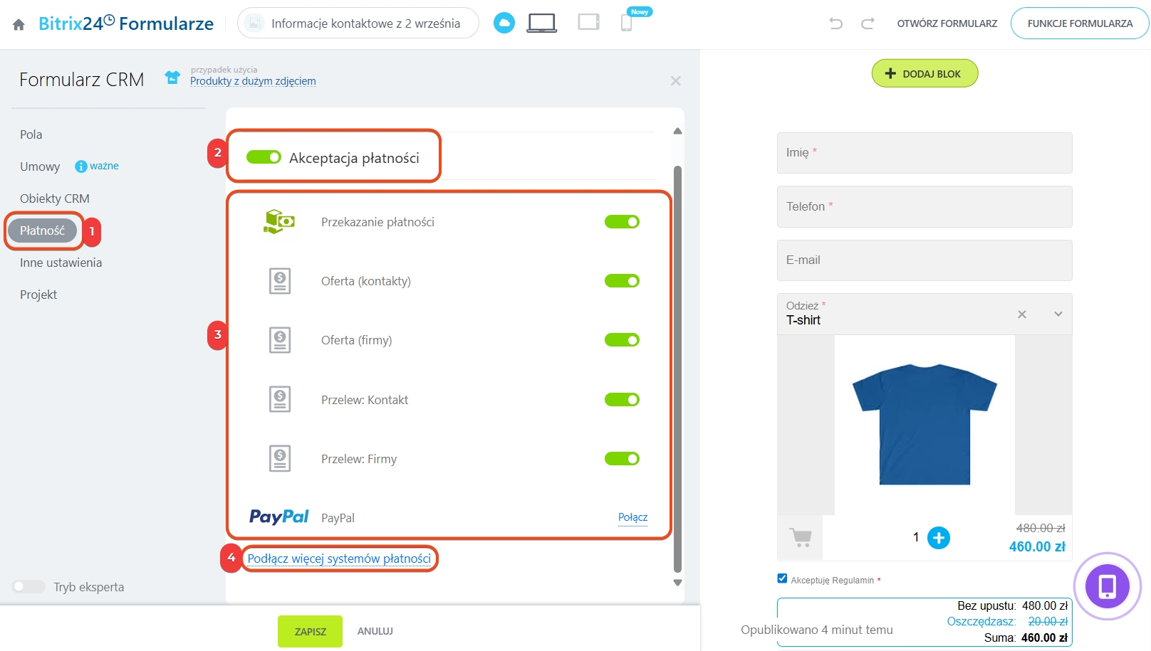Switch to the desktop preview icon
This screenshot has height=651, width=1151.
[x=541, y=23]
